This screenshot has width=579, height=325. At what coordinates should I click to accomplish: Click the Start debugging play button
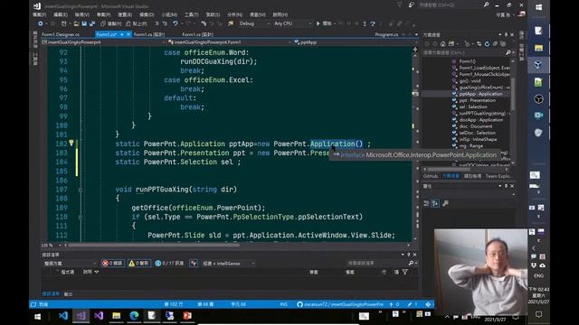(318, 23)
